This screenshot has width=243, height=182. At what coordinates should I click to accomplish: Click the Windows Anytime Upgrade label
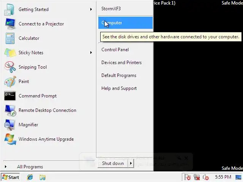pos(46,139)
